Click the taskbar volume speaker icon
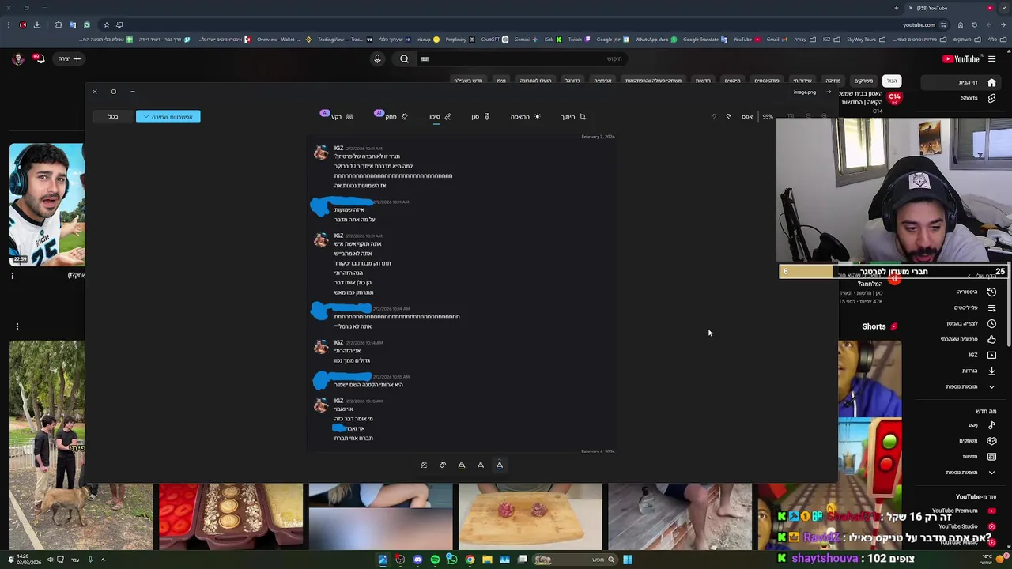 coord(50,560)
